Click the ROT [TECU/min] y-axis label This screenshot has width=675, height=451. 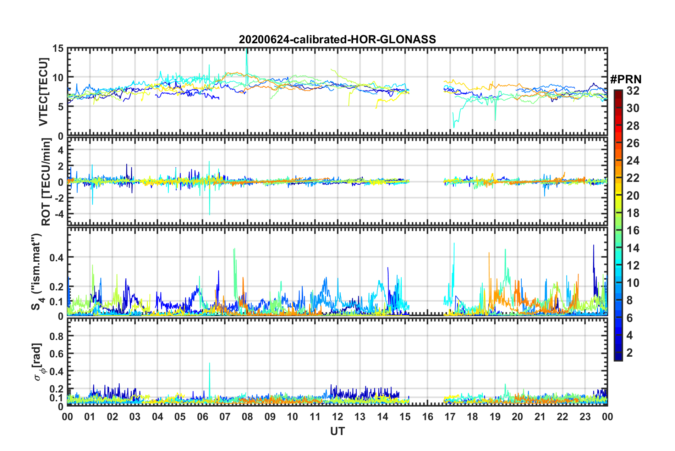coord(46,182)
